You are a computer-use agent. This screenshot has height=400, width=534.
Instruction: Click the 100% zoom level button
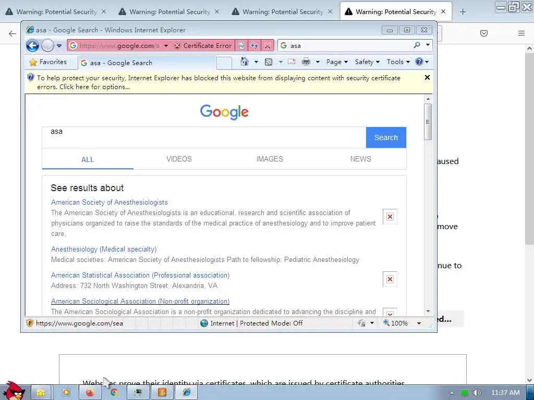(395, 323)
